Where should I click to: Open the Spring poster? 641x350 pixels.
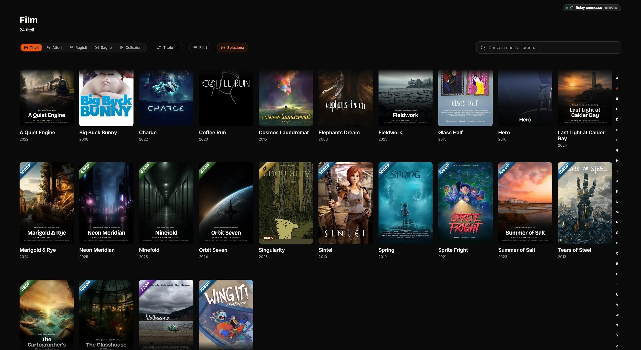tap(405, 203)
